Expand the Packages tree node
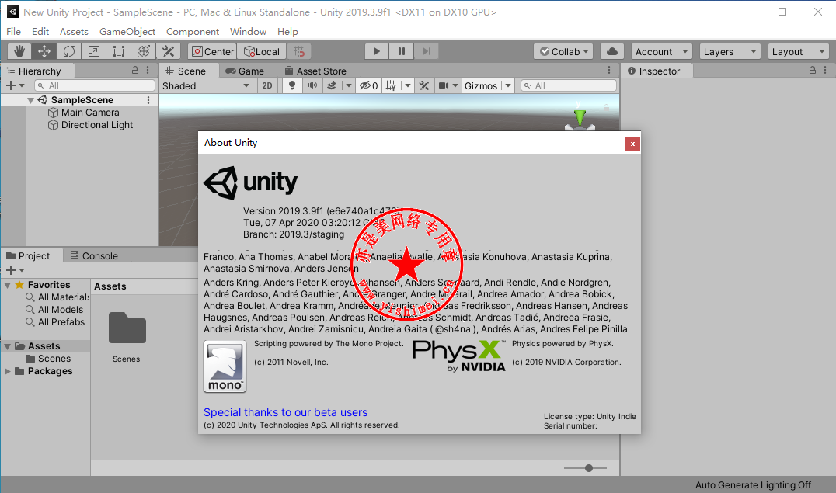Image resolution: width=836 pixels, height=493 pixels. (8, 371)
